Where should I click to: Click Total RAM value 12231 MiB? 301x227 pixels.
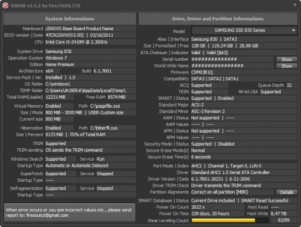55,97
